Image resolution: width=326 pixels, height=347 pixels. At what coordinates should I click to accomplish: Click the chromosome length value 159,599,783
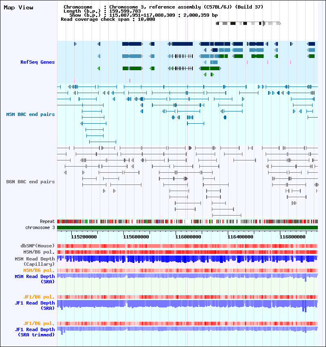click(125, 11)
